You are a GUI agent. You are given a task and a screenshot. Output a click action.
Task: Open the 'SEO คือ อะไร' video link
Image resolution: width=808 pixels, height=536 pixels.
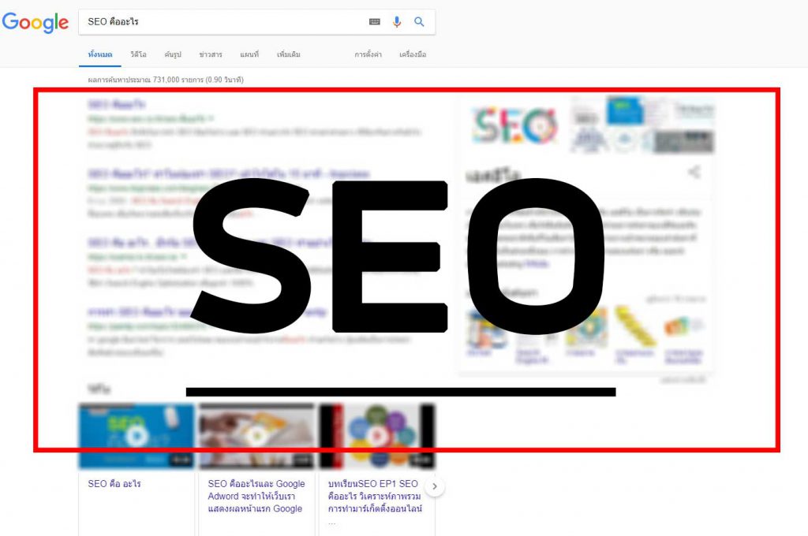[114, 483]
